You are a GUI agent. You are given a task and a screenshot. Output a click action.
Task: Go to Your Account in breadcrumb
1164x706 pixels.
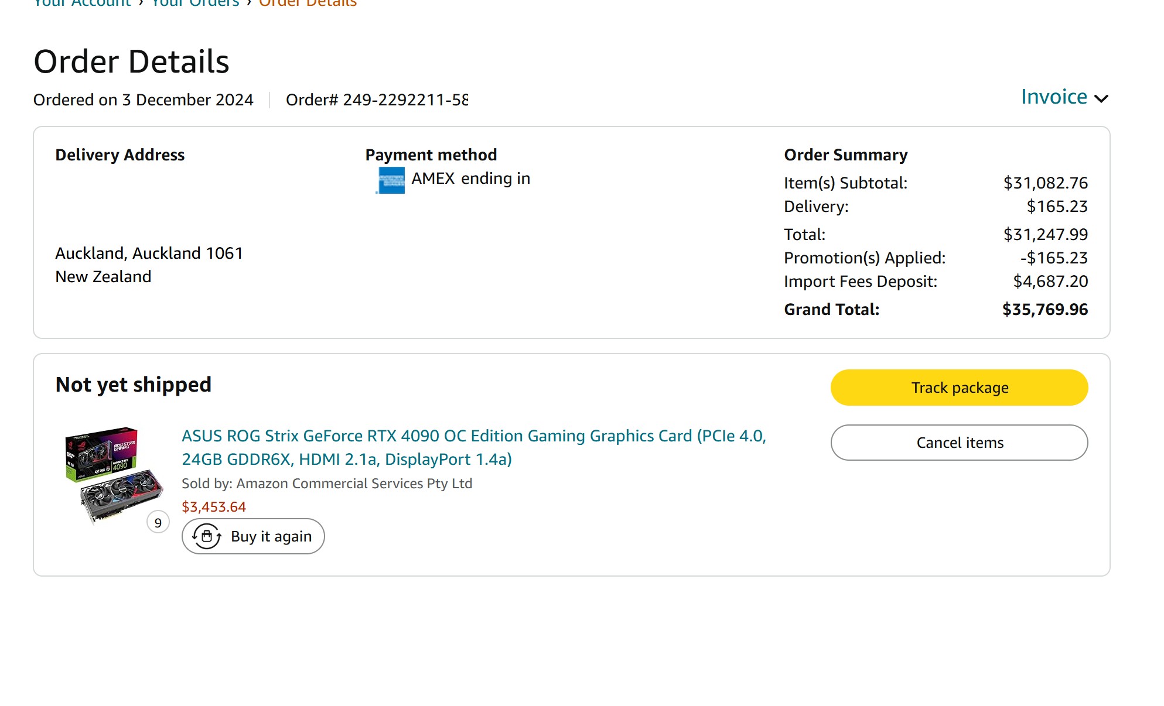click(x=82, y=4)
